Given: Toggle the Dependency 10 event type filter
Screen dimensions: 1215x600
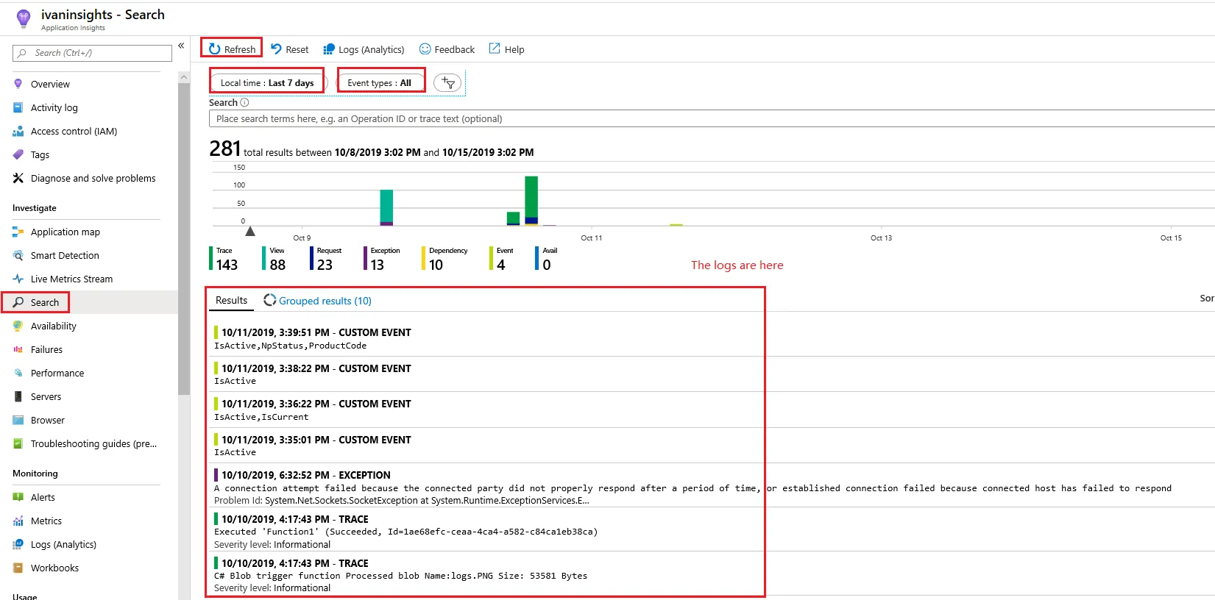Looking at the screenshot, I should tap(444, 259).
